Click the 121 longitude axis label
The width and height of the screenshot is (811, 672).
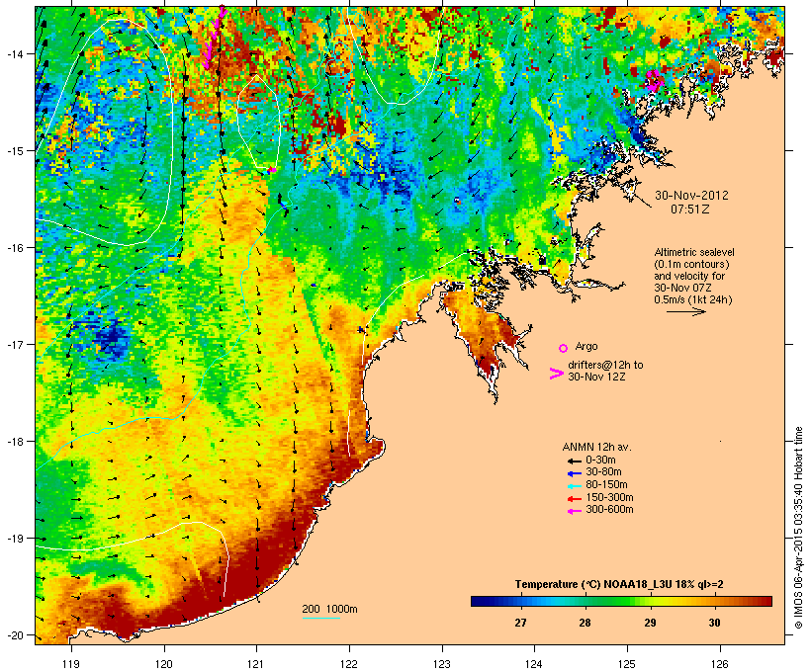(x=256, y=664)
